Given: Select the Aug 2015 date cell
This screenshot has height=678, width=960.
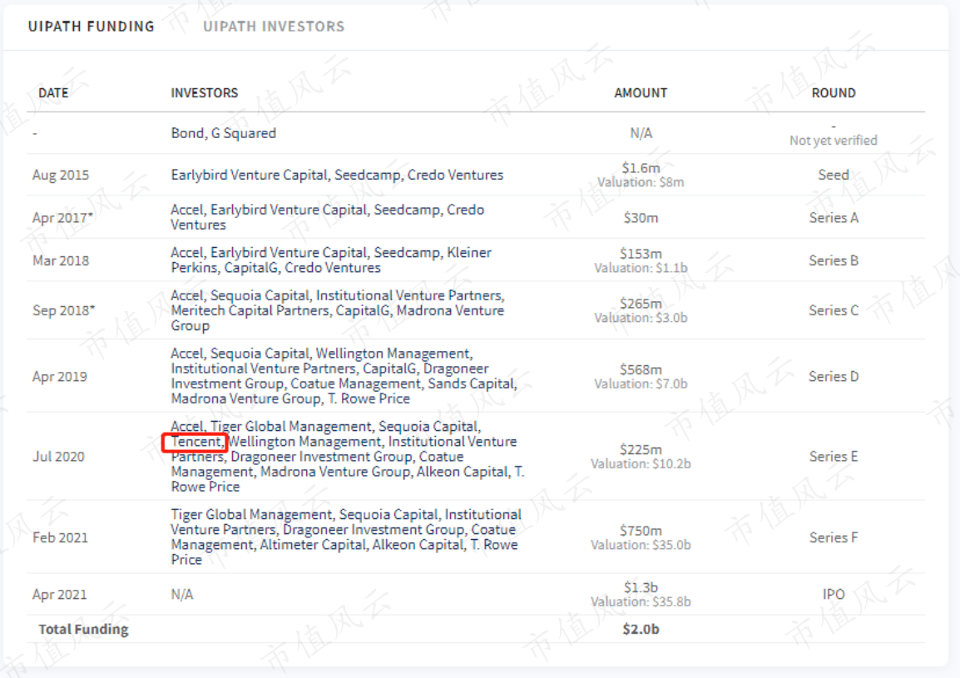Looking at the screenshot, I should (61, 175).
